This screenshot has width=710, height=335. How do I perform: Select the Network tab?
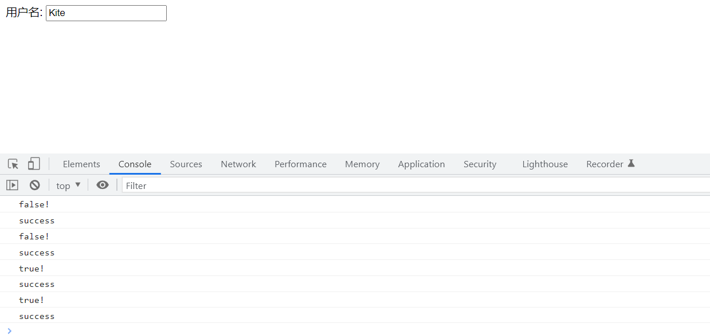coord(238,164)
